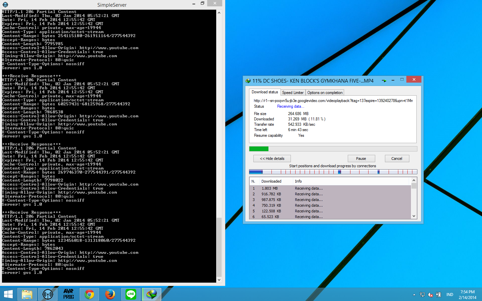Click Content-Range line with bytes 60257431-68125968
The image size is (482, 301).
[66, 104]
